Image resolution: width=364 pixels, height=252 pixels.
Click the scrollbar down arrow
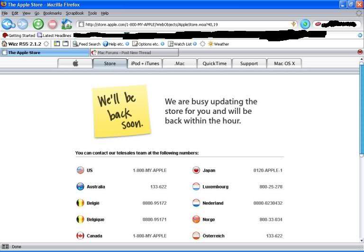(362, 241)
